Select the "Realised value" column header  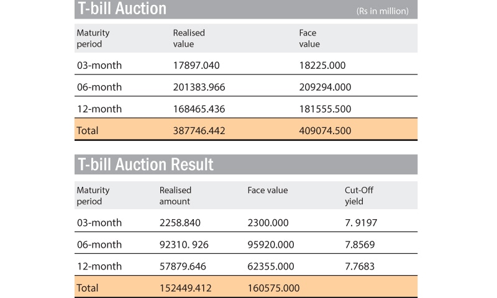189,38
